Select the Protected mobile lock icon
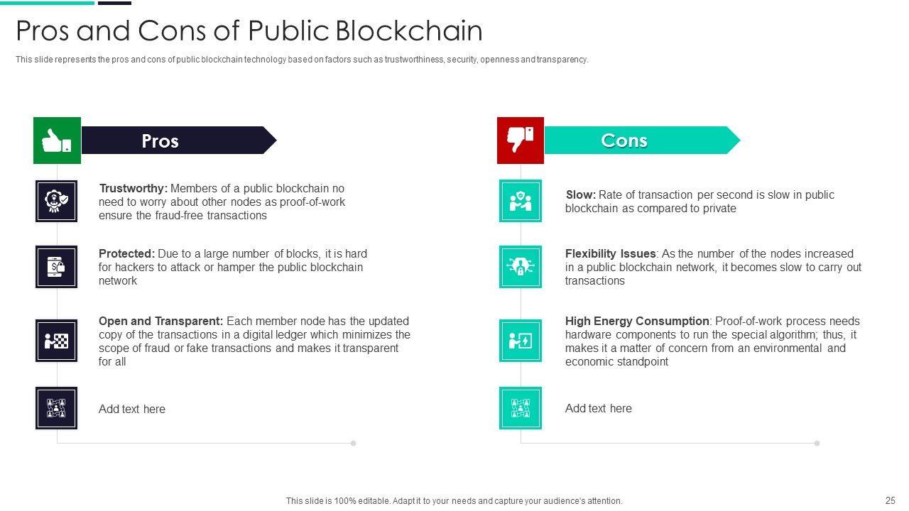 point(56,267)
